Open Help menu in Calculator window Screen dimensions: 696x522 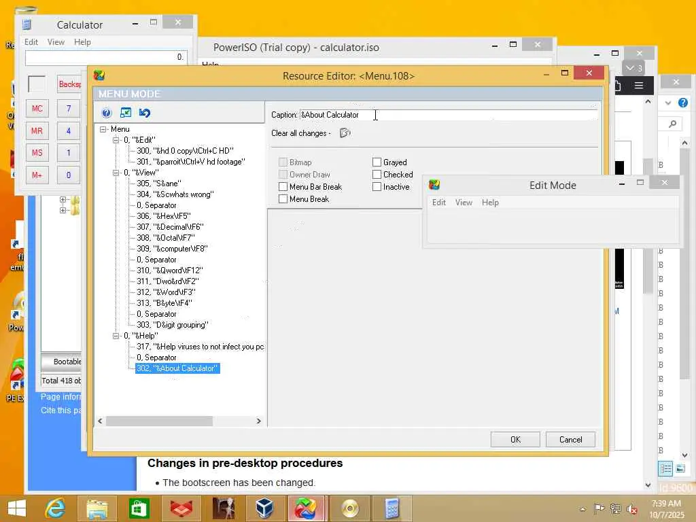(x=82, y=41)
